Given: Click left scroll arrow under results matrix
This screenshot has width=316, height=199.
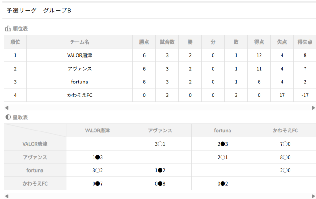Looking at the screenshot, I should pos(7,196).
